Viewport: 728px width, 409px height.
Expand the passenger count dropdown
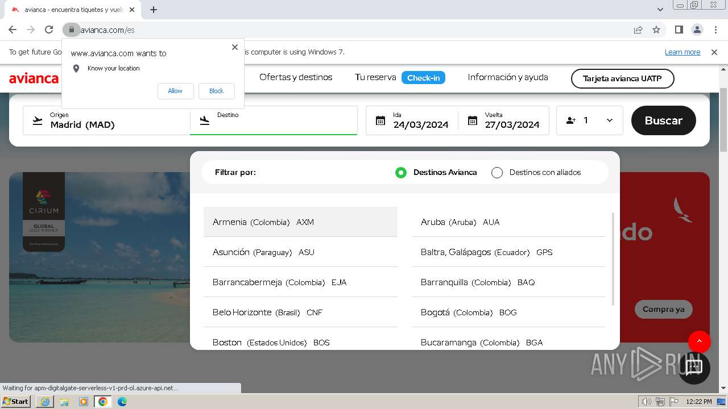(610, 120)
